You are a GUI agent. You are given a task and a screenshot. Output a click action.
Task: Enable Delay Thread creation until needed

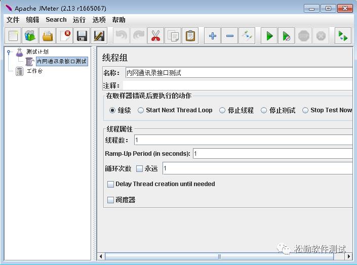pyautogui.click(x=110, y=184)
